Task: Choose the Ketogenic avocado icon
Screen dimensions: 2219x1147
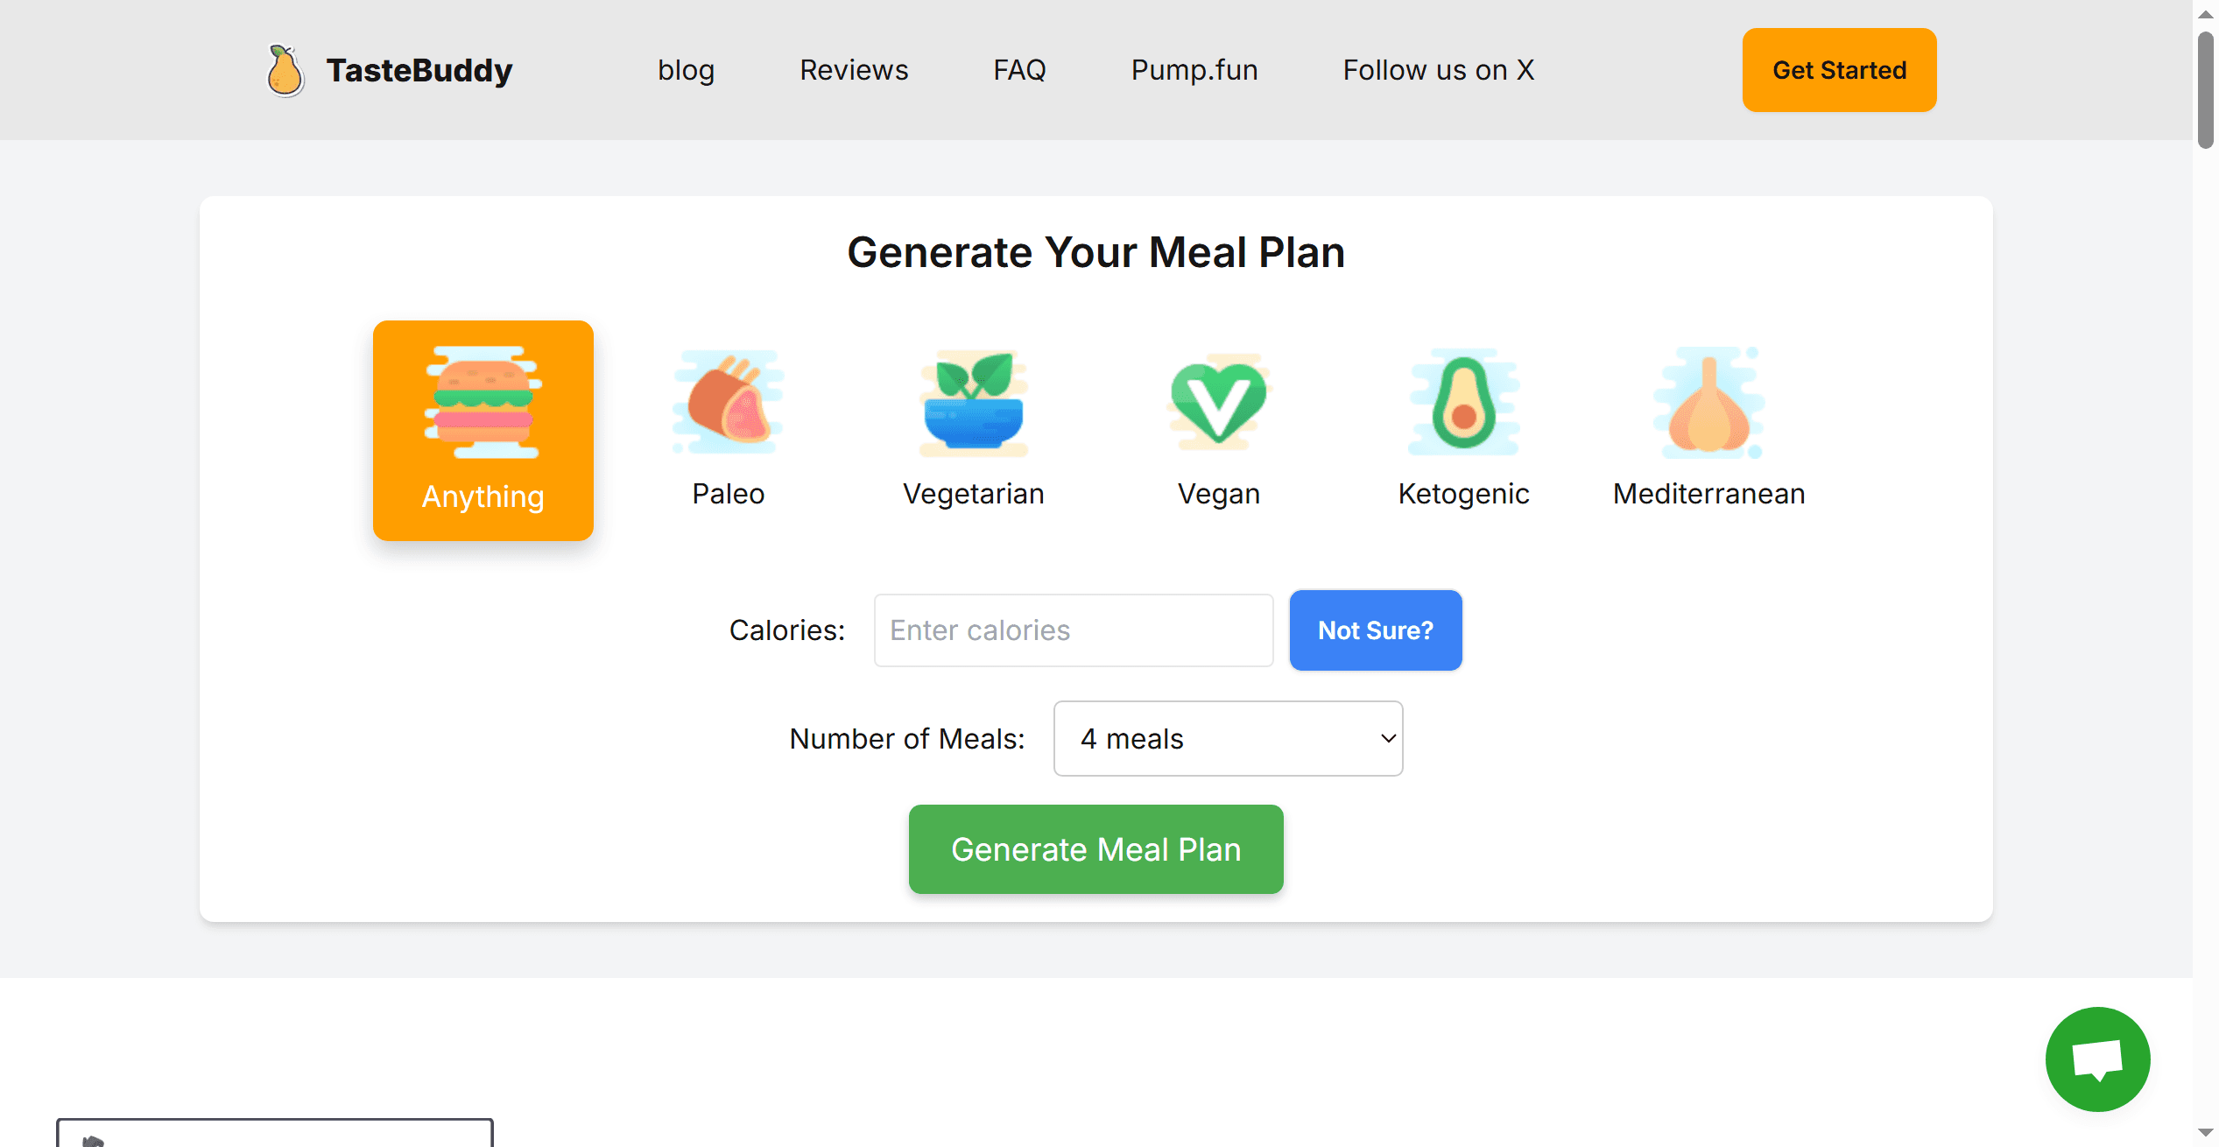Action: [x=1463, y=403]
